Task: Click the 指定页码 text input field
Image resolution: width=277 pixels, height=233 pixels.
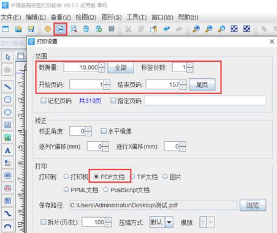Action: coord(205,101)
